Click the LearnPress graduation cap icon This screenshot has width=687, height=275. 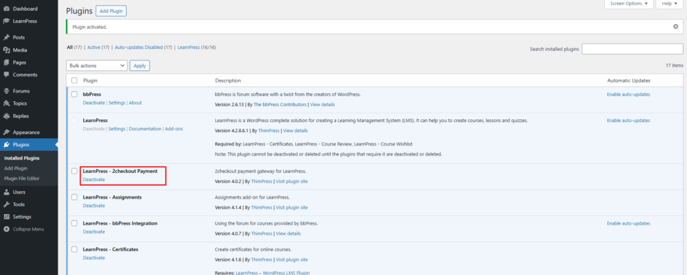point(7,21)
